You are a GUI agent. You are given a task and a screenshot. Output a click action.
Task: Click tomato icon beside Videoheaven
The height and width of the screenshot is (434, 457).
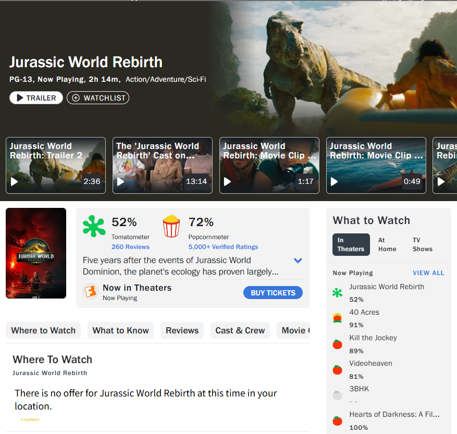(x=337, y=369)
